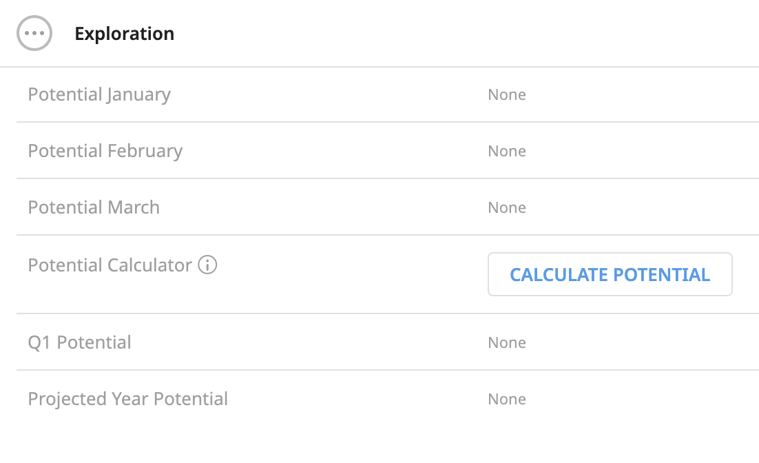Open the ellipsis options menu beside Exploration
759x463 pixels.
pos(34,32)
